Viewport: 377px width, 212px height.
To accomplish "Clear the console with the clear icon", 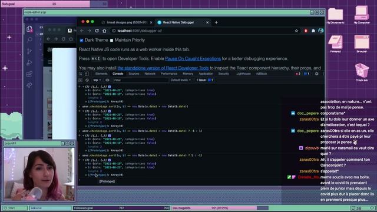I will [87, 80].
